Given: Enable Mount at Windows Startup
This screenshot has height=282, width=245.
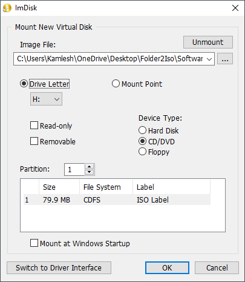Looking at the screenshot, I should point(34,243).
